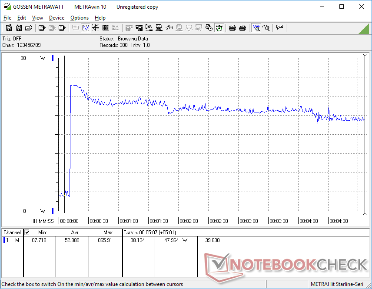Open the Device menu
This screenshot has width=372, height=289.
(x=56, y=18)
